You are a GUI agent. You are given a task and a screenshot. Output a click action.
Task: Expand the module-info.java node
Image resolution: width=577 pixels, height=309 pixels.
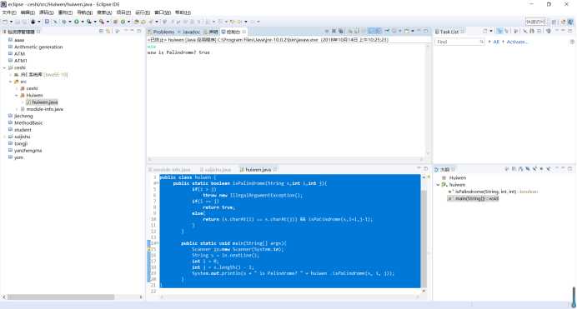tap(16, 109)
